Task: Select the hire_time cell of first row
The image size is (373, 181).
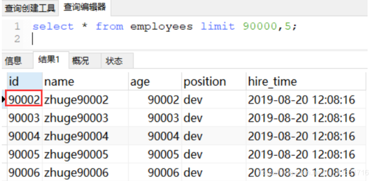Action: 301,100
